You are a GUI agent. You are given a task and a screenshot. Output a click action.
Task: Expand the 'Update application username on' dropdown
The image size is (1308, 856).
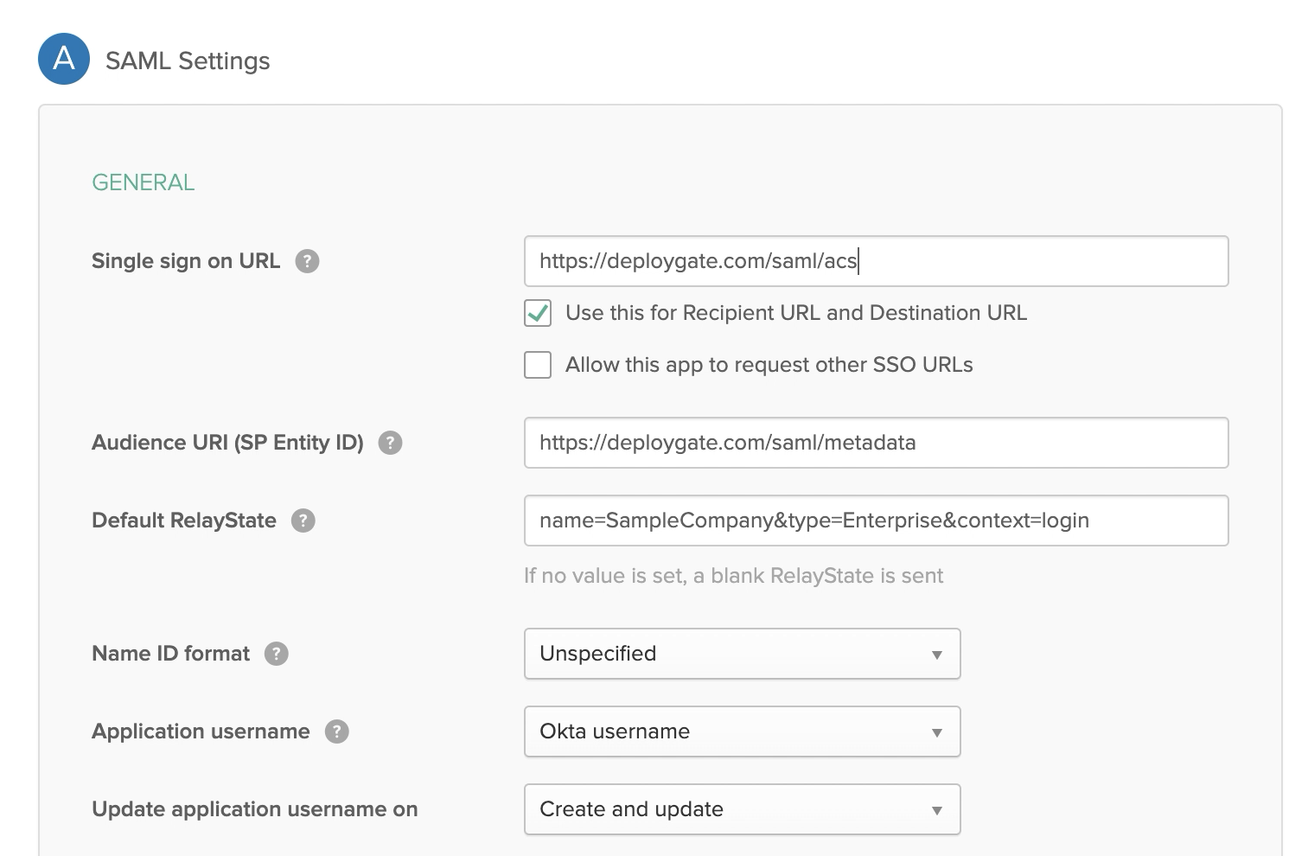click(x=742, y=809)
